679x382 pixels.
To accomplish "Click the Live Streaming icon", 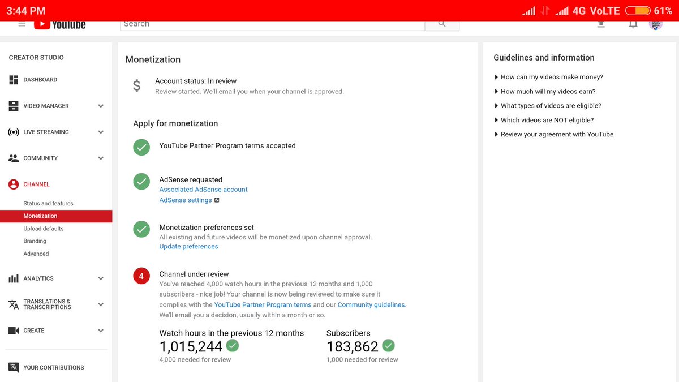I will tap(14, 132).
